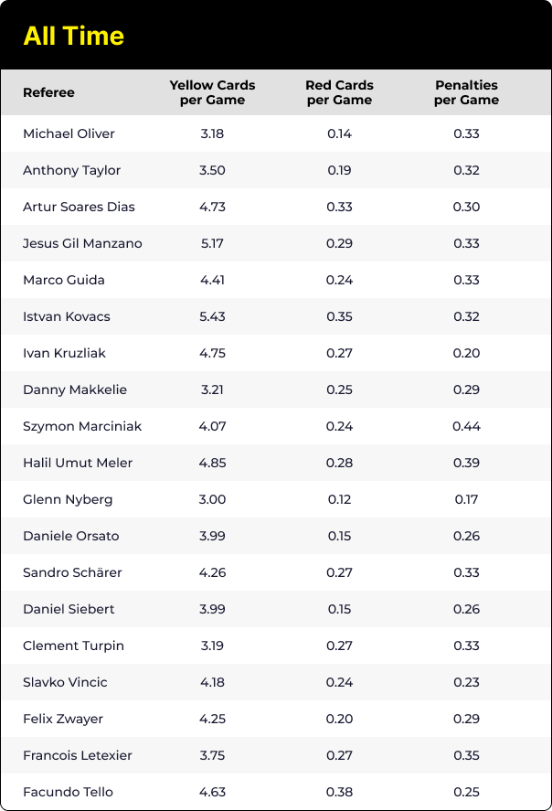This screenshot has width=552, height=811.
Task: Select the Referee column header
Action: pyautogui.click(x=48, y=92)
